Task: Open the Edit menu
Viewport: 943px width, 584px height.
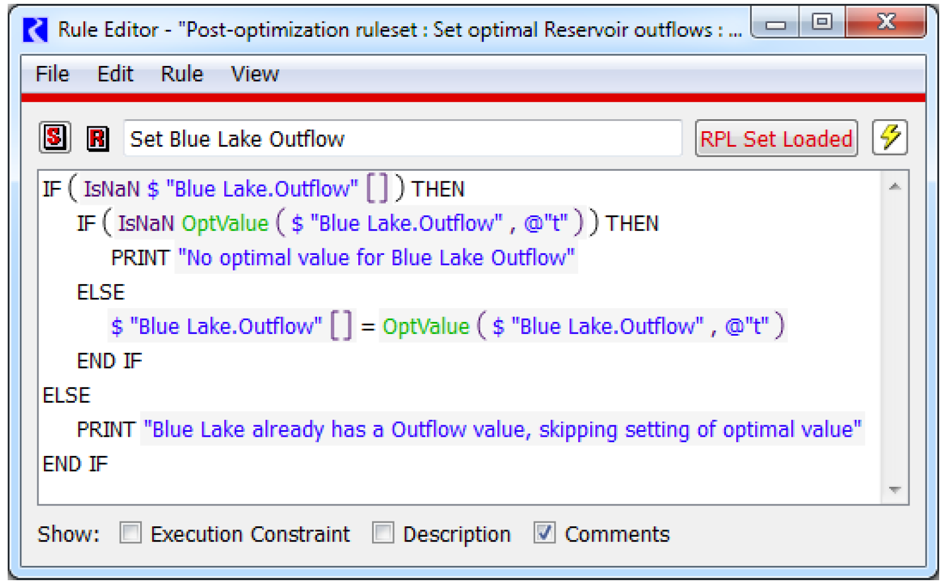Action: pyautogui.click(x=115, y=74)
